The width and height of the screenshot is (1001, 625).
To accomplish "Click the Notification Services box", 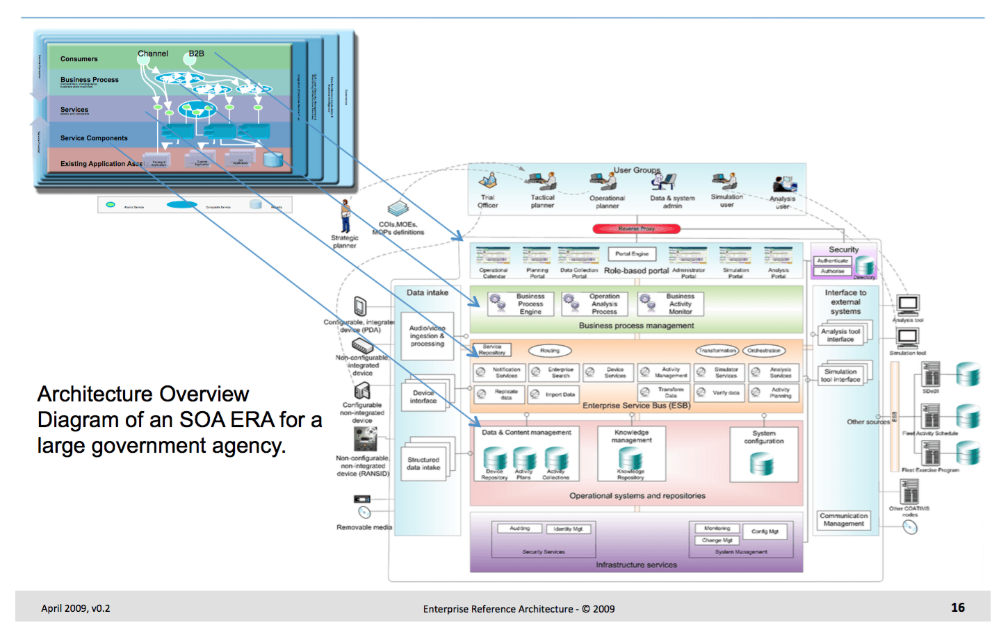I will click(499, 372).
